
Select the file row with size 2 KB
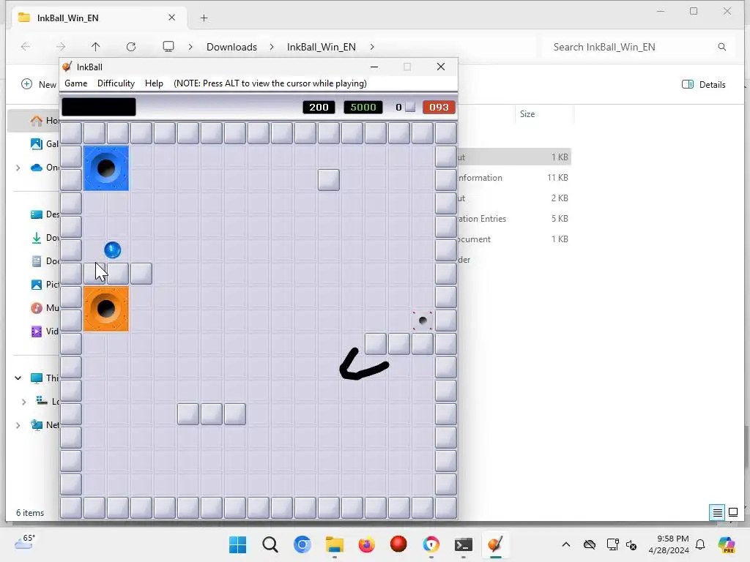click(x=514, y=198)
